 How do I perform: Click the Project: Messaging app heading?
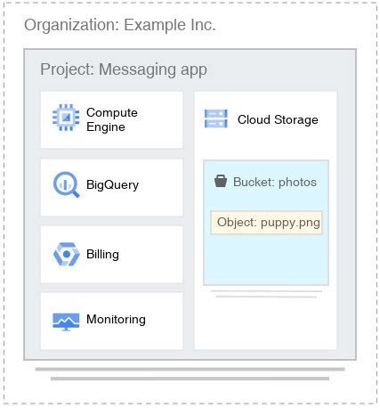tap(124, 69)
